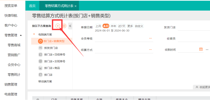Open 快捷导航 in the sidebar

tap(11, 16)
